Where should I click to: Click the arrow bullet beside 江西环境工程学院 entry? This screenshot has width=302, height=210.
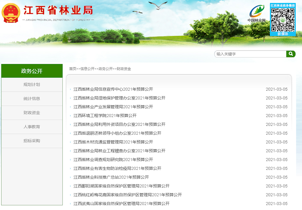point(71,116)
